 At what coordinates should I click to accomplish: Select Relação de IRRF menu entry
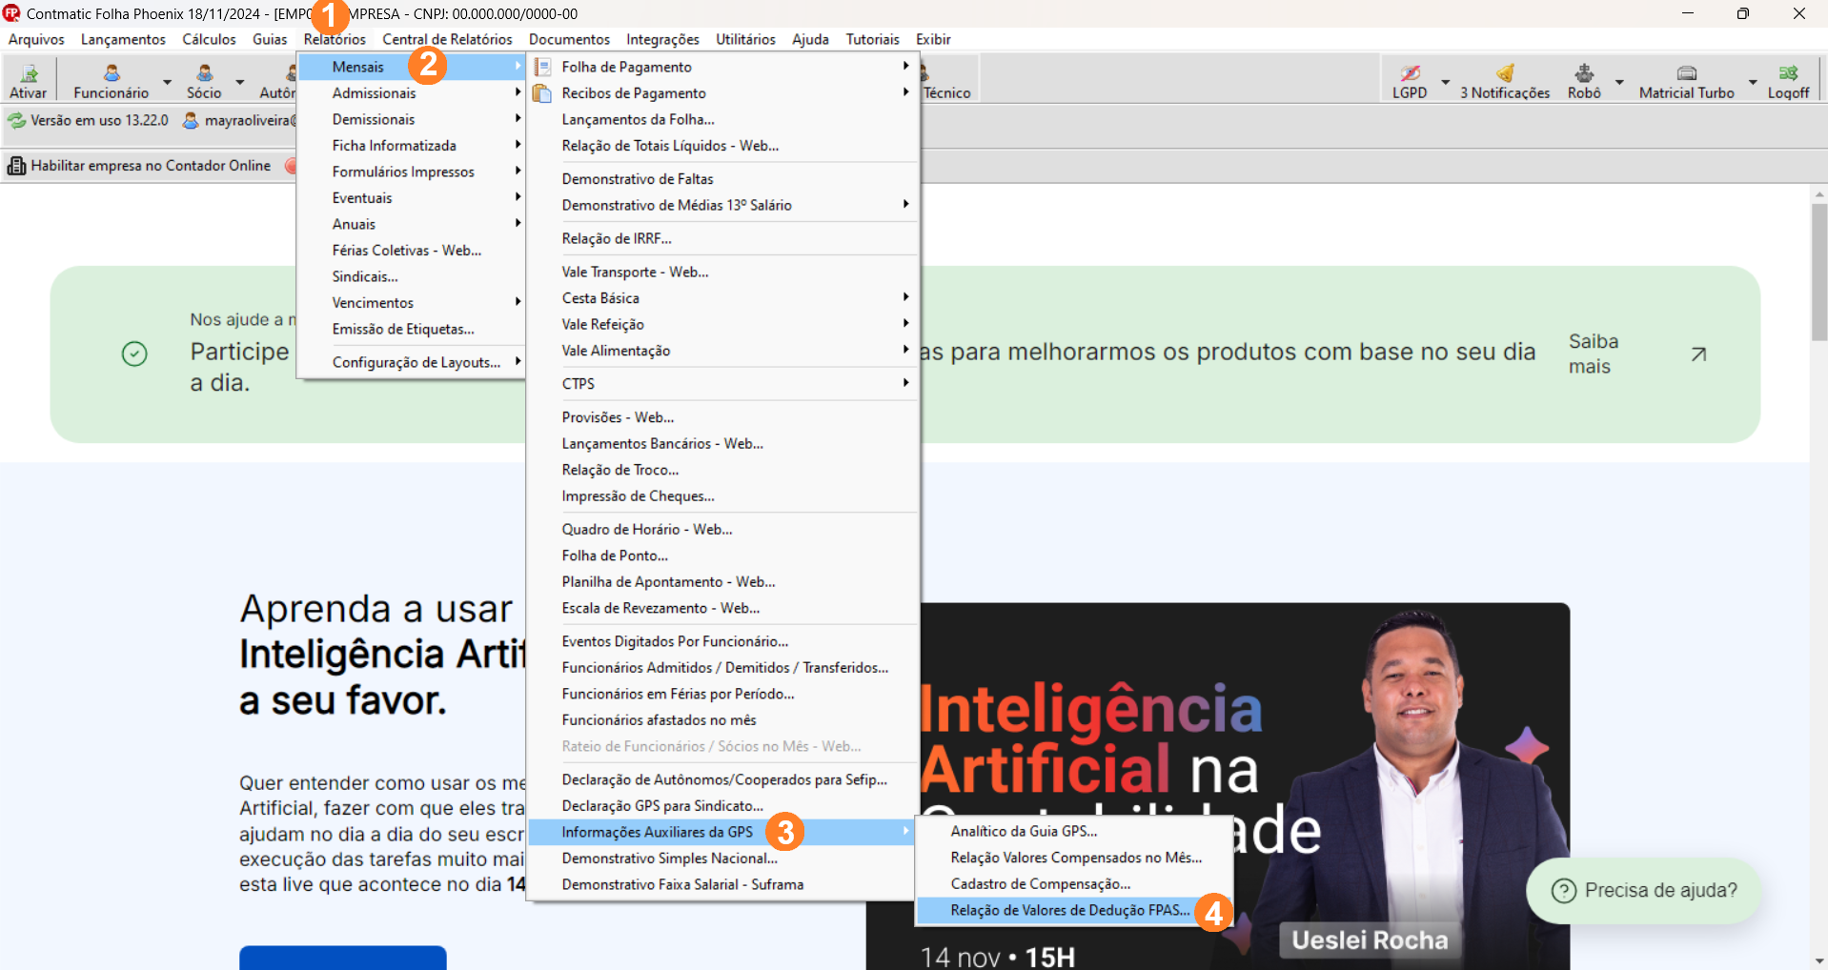[x=723, y=239]
